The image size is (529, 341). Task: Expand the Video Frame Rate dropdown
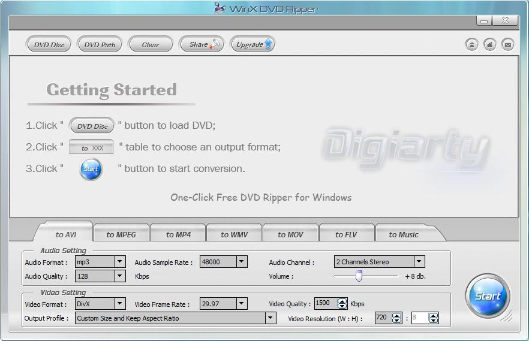242,304
